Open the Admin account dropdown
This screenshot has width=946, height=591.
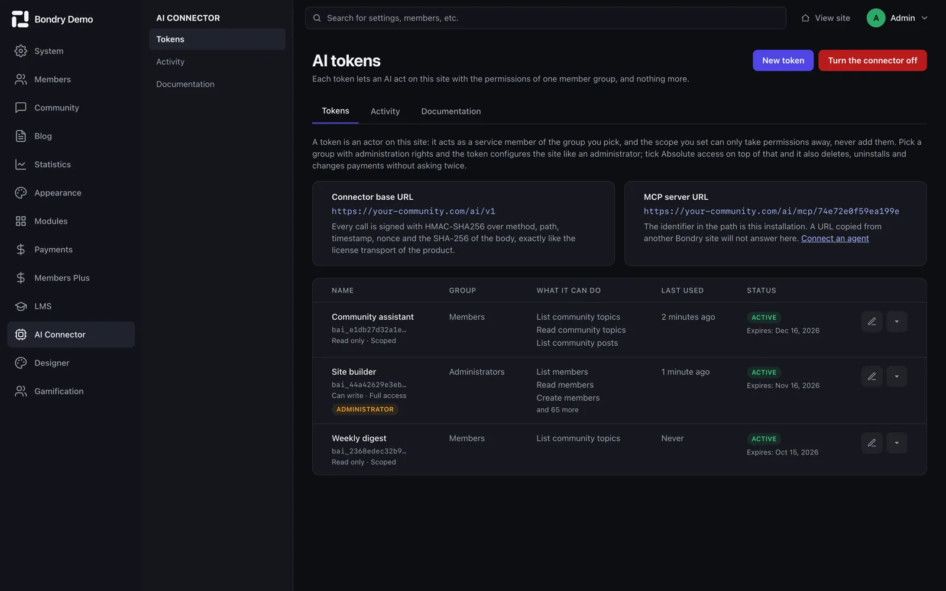click(x=897, y=18)
